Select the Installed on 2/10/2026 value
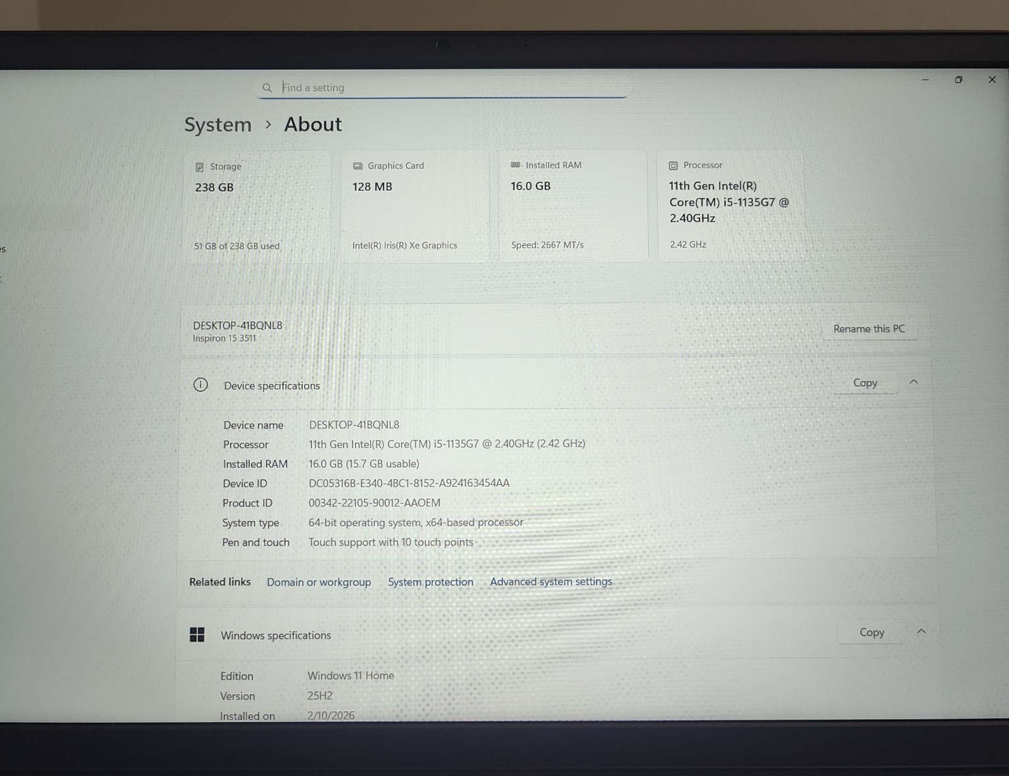 (x=330, y=715)
